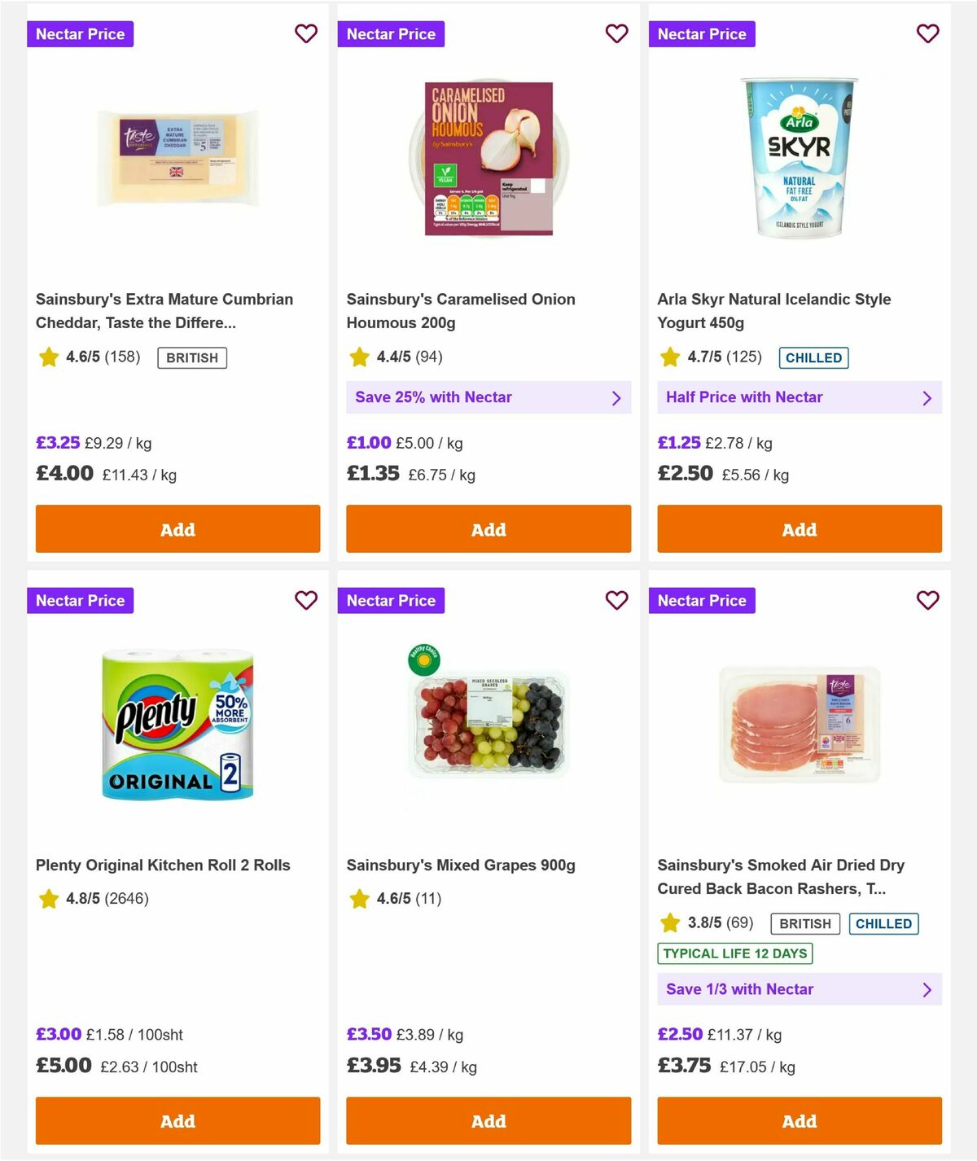Screen dimensions: 977x1161
Task: Toggle the favorite heart on Mixed Grapes
Action: pos(616,600)
